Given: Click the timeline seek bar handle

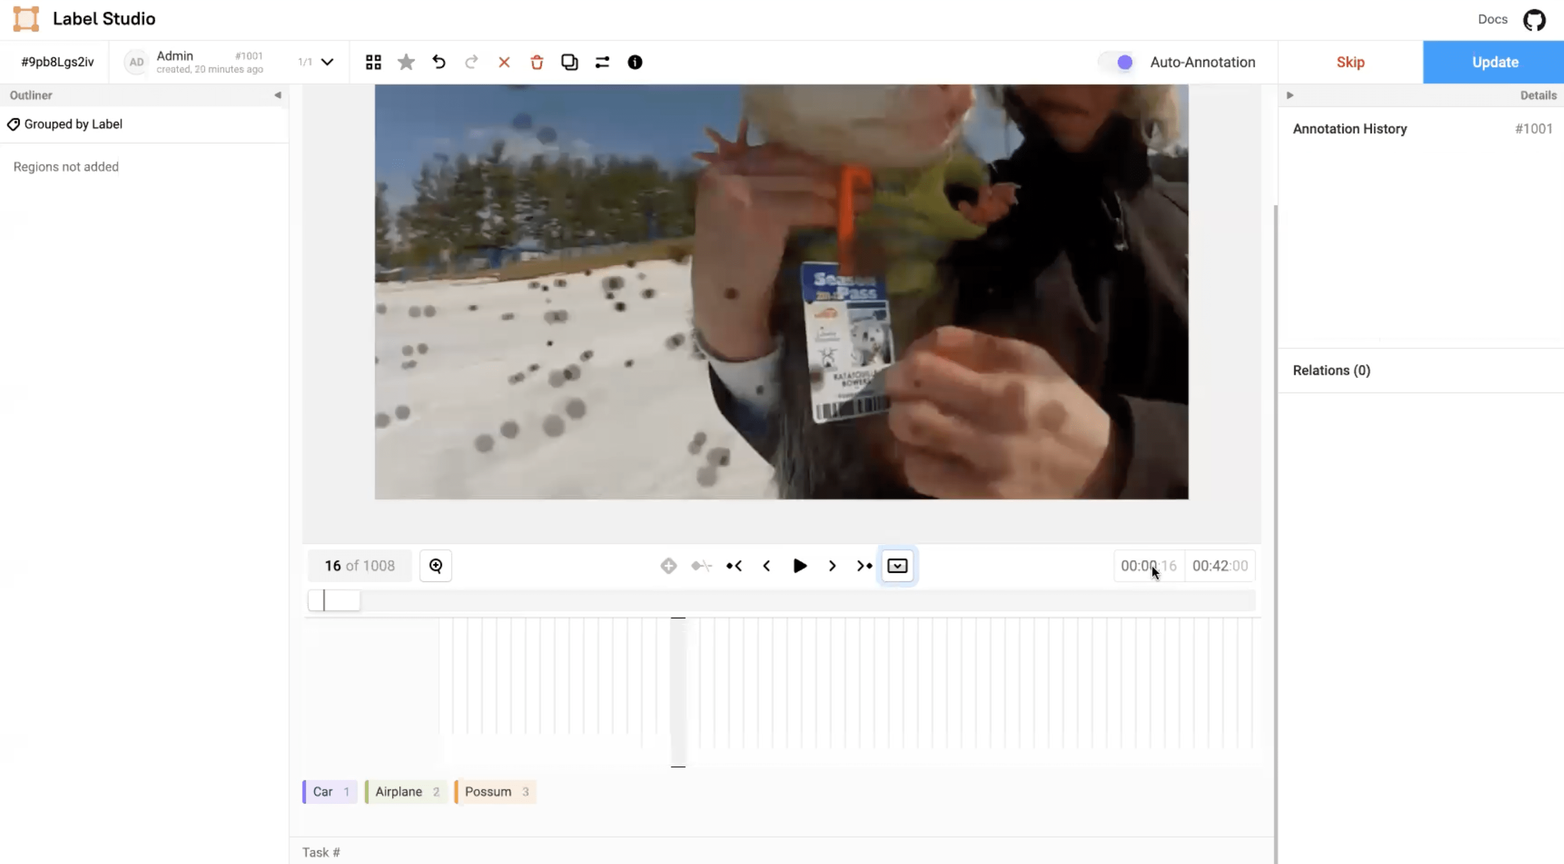Looking at the screenshot, I should [x=334, y=600].
